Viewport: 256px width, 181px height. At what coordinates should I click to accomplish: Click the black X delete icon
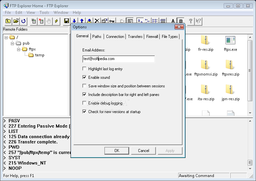click(x=97, y=21)
